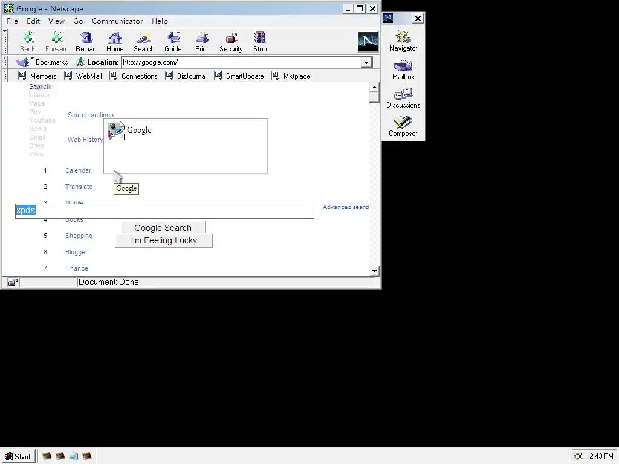Launch Composer from the component bar
Viewport: 619px width, 464px height.
coord(403,127)
